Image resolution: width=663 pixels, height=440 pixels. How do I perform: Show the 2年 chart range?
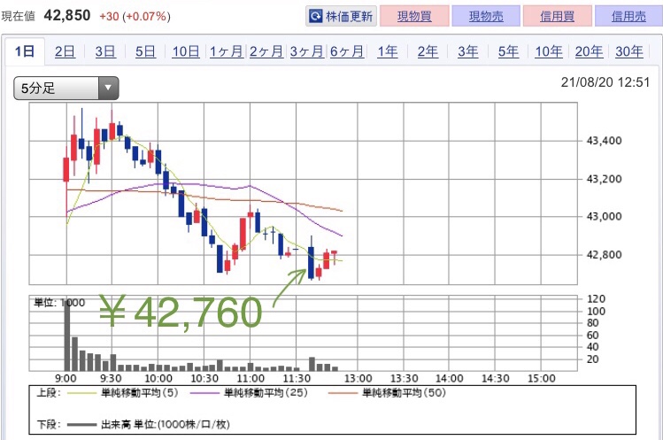click(x=428, y=51)
